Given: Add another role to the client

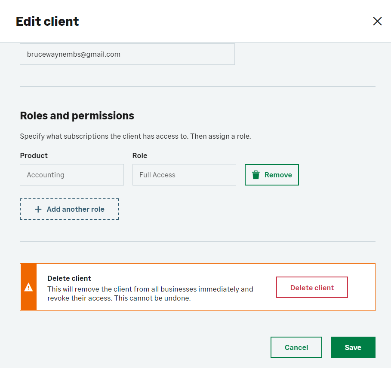Looking at the screenshot, I should coord(69,209).
